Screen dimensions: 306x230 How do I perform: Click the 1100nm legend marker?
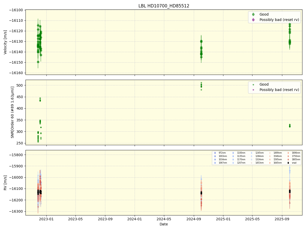[233, 153]
